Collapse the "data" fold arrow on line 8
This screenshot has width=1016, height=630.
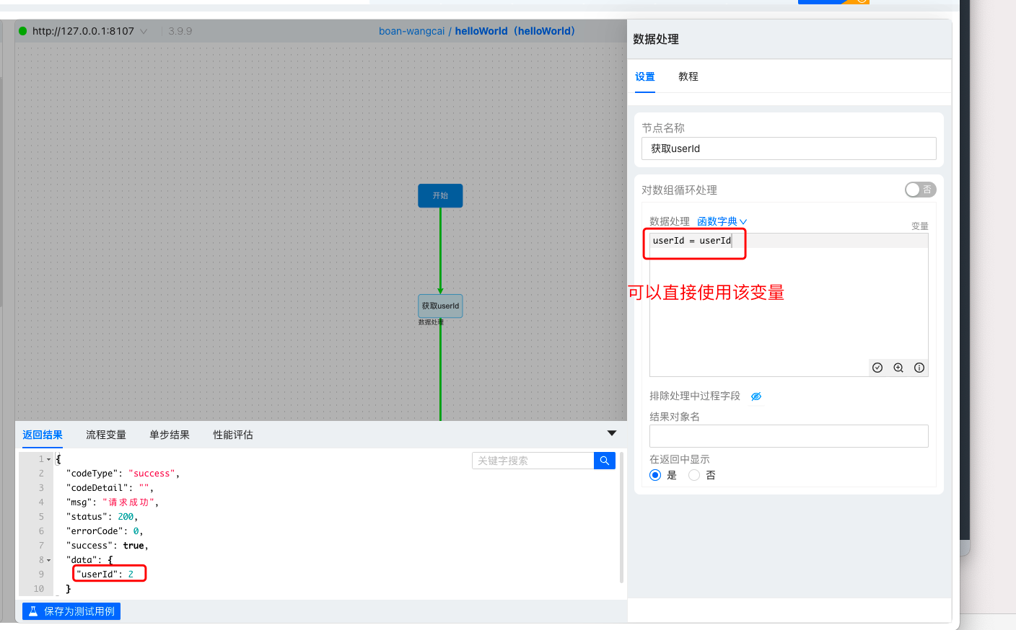[49, 560]
